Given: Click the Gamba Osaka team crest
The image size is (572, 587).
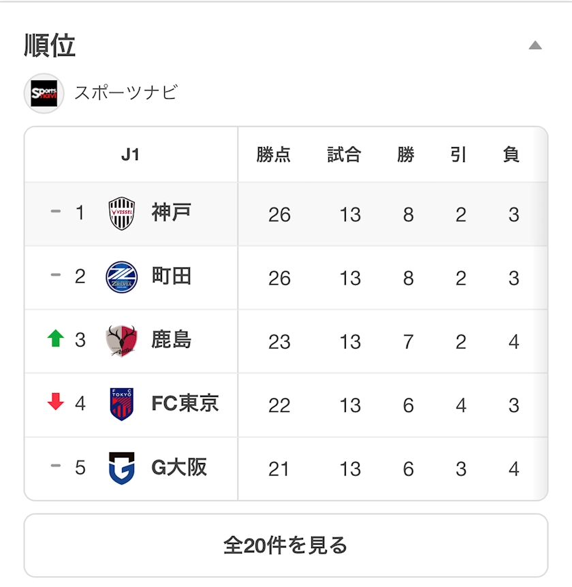Looking at the screenshot, I should pyautogui.click(x=122, y=468).
